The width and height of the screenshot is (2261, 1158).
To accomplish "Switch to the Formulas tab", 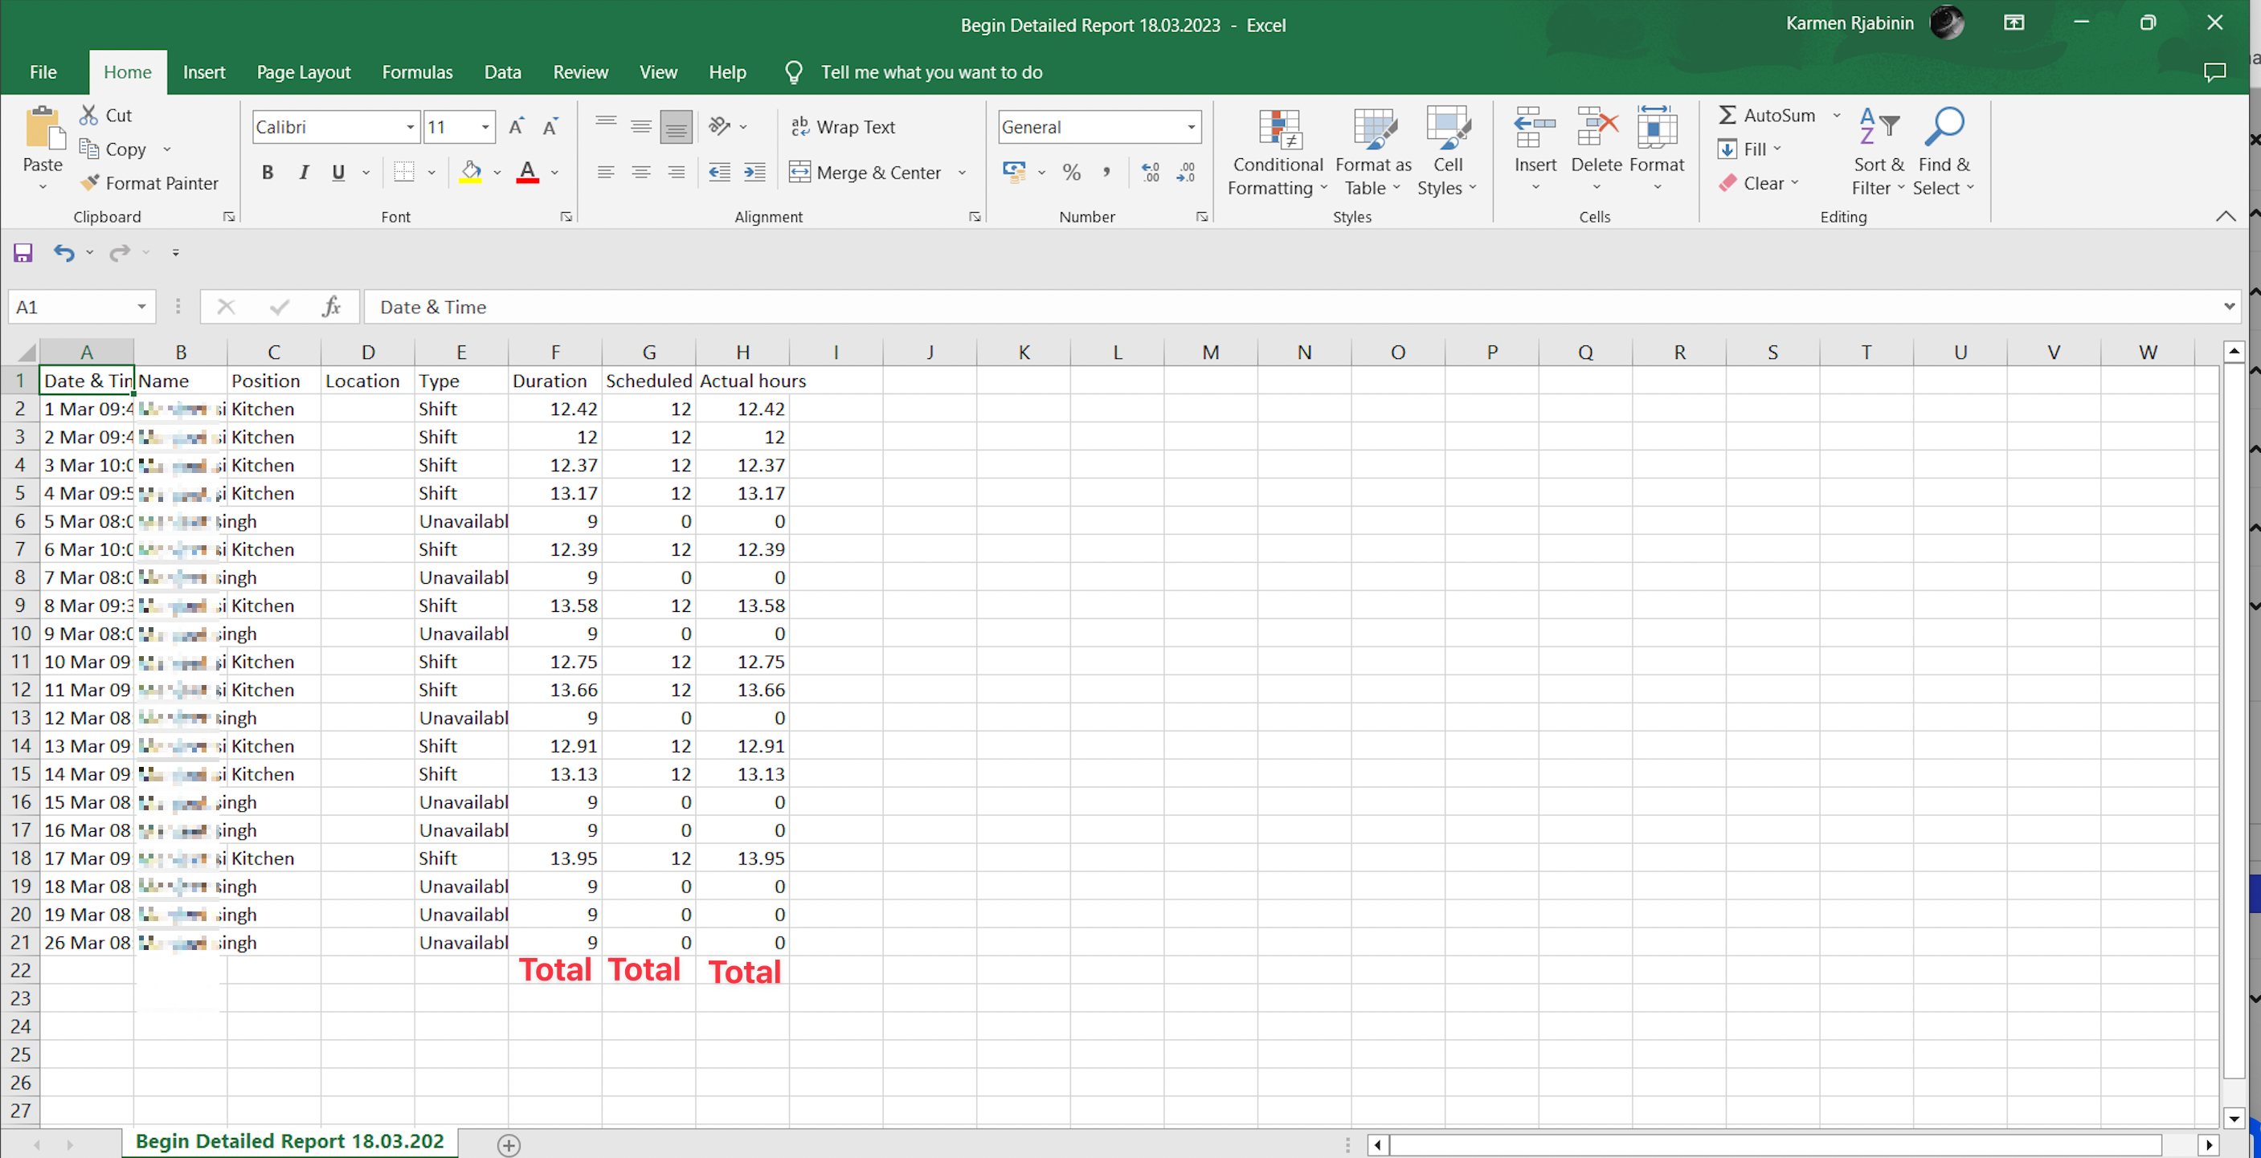I will click(x=417, y=72).
